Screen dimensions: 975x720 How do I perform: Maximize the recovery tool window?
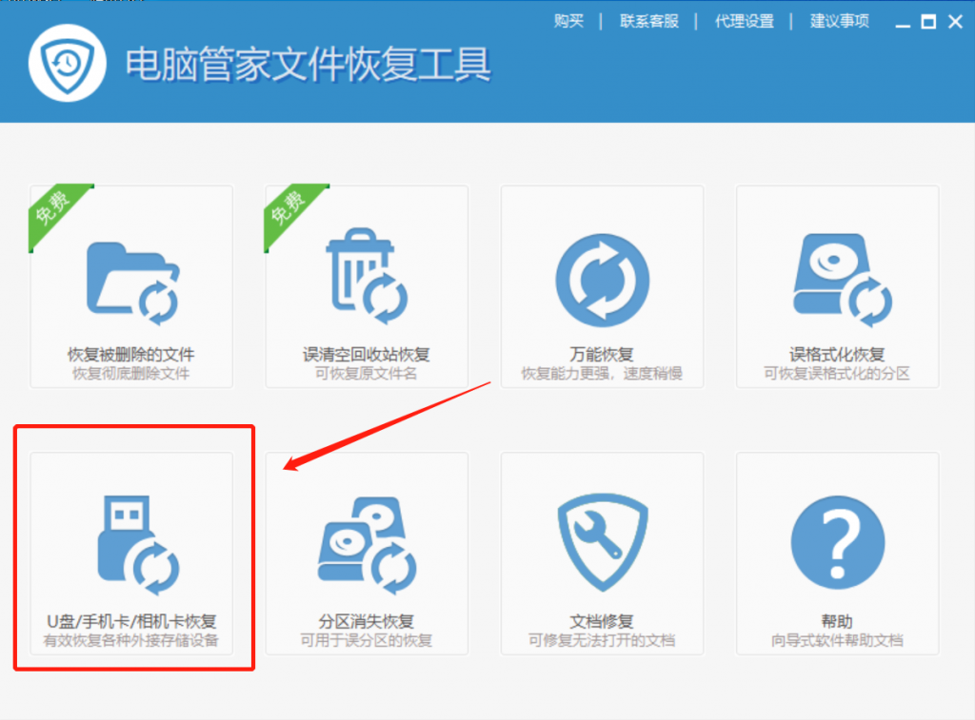pos(928,23)
